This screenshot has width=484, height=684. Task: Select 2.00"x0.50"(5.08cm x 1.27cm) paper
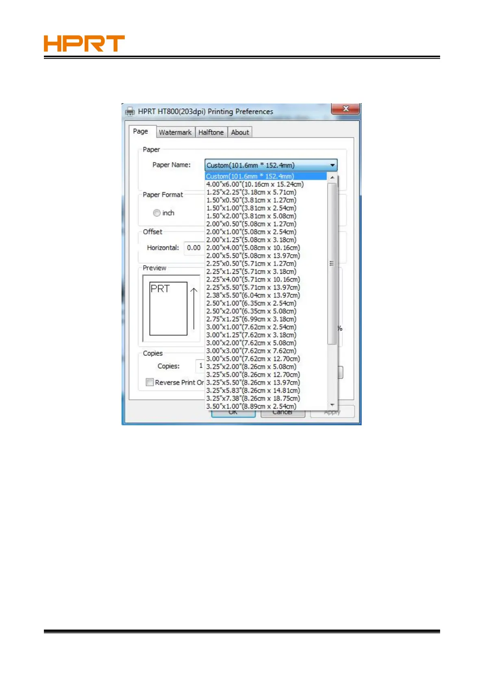[266, 224]
